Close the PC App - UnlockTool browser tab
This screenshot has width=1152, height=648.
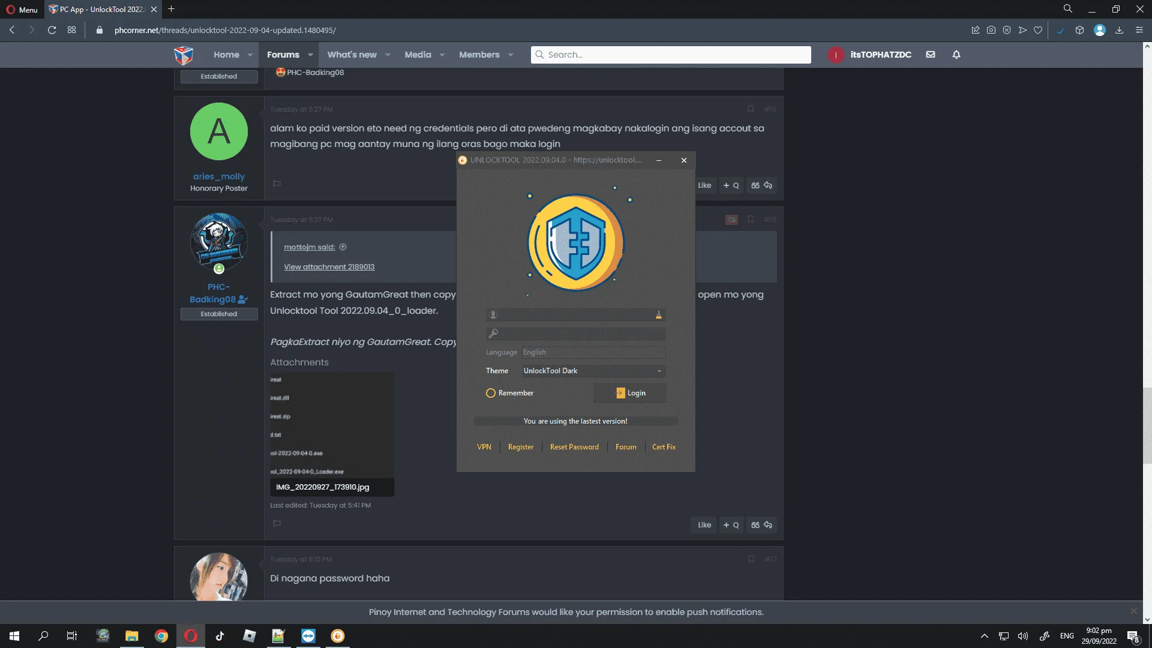tap(154, 10)
